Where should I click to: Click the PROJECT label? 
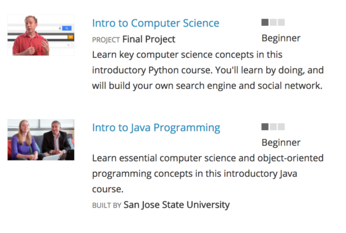(106, 40)
